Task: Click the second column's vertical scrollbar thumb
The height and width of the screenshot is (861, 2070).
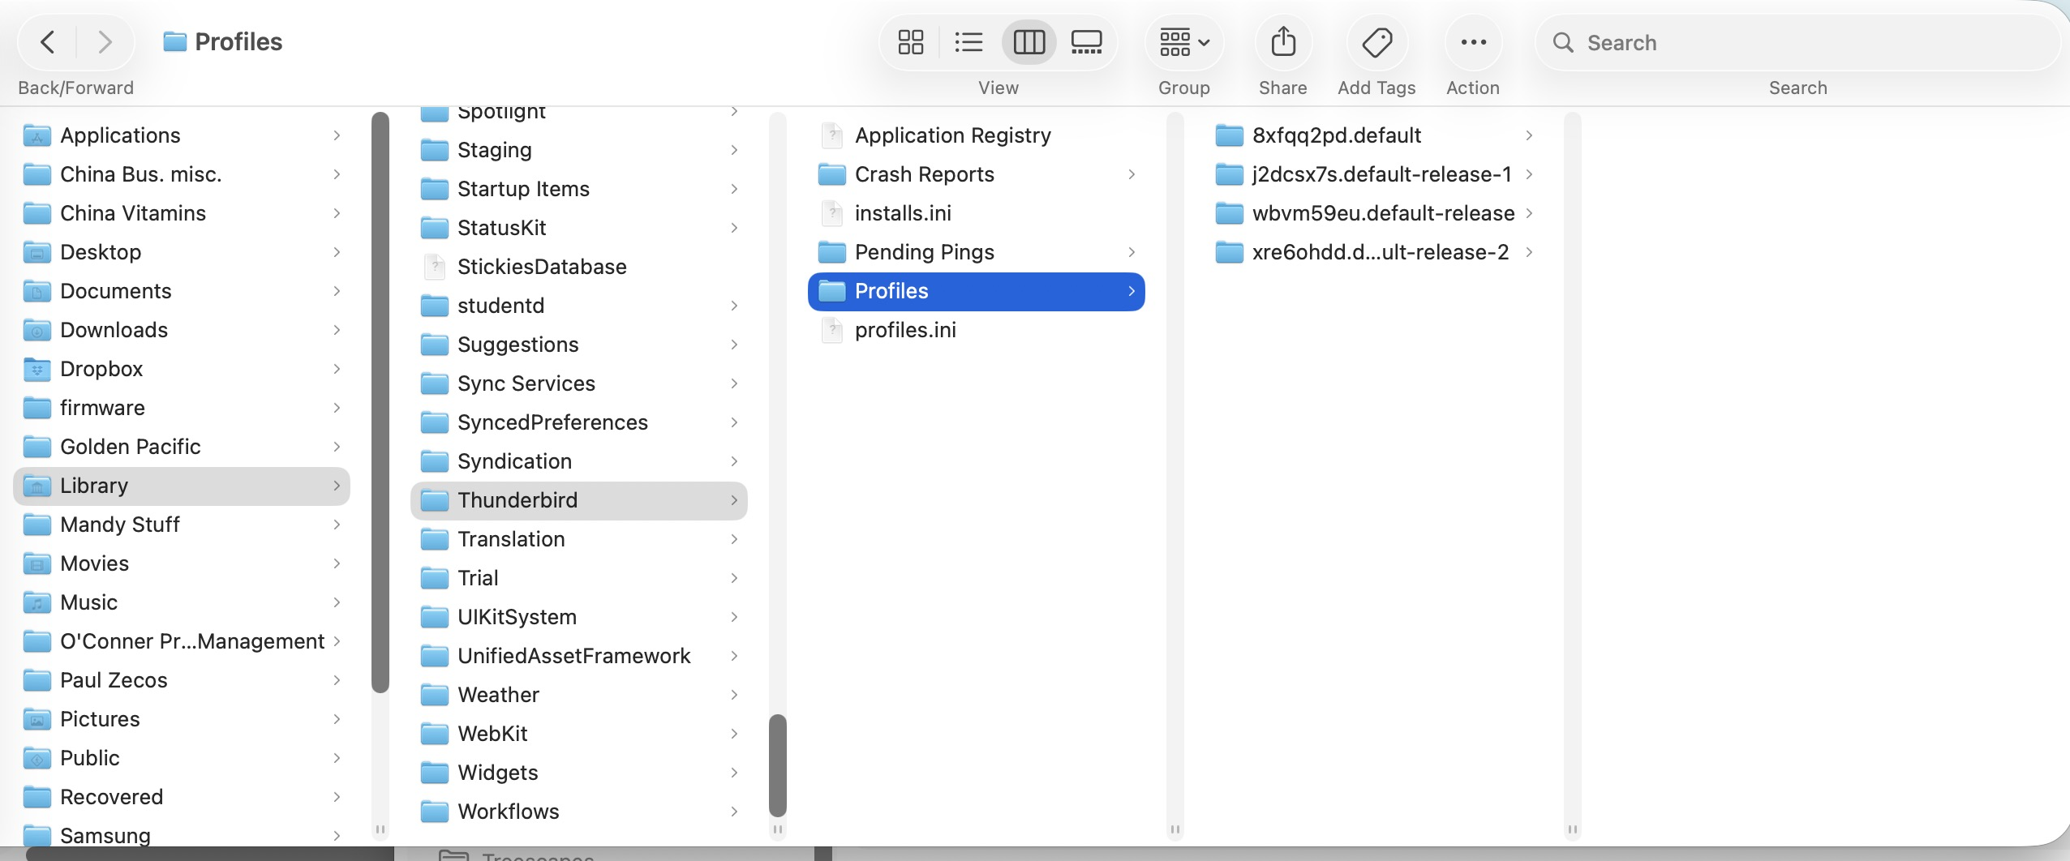Action: (777, 765)
